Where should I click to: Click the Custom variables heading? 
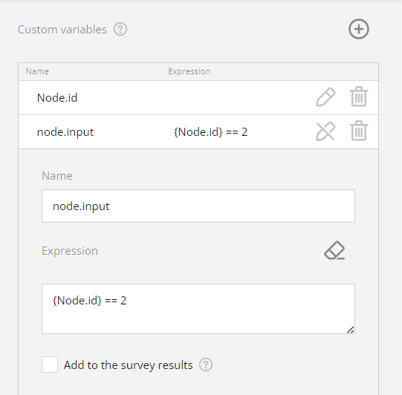click(x=62, y=30)
